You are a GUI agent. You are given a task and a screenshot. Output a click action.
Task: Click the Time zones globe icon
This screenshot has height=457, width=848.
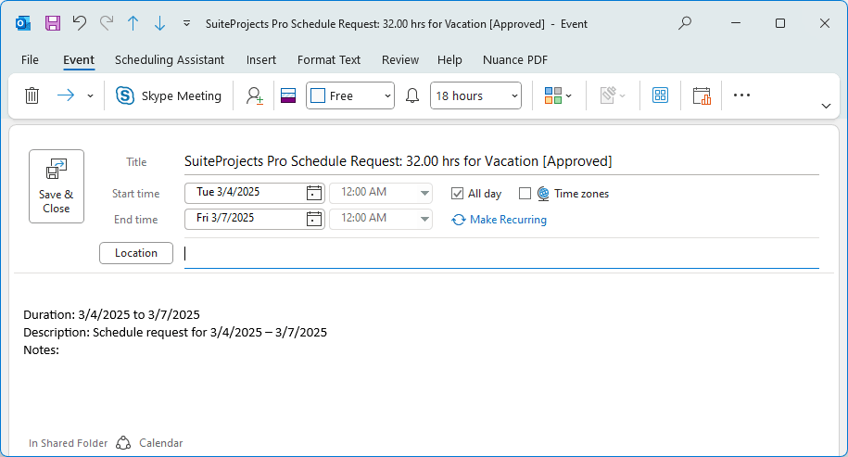click(543, 194)
